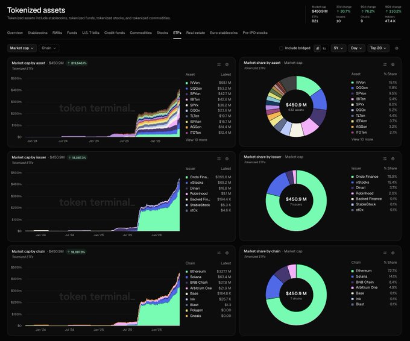Open the Market cap metric dropdown
This screenshot has width=410, height=341.
pos(22,48)
